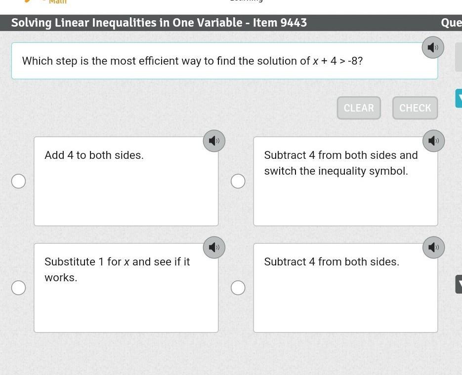Click the 'Que' label in header bar
Screen dimensions: 462x375
(x=452, y=23)
